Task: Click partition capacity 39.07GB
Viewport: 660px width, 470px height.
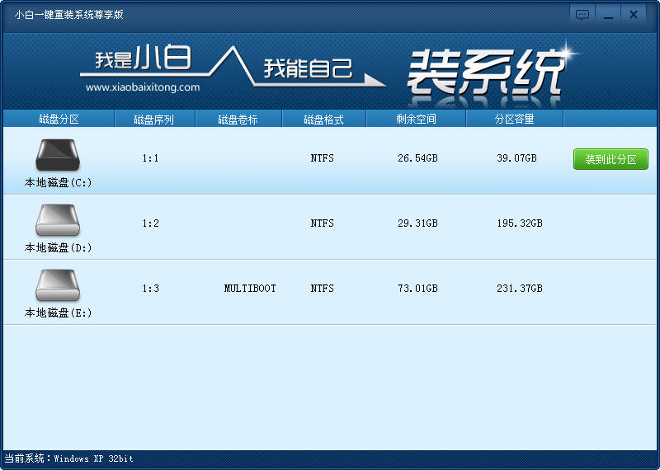Action: (x=516, y=158)
